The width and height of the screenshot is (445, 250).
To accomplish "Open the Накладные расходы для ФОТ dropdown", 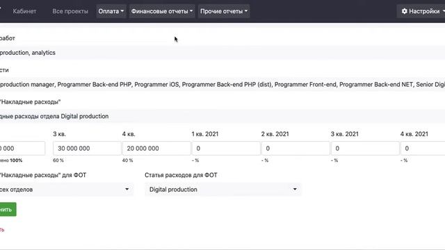I will point(67,190).
